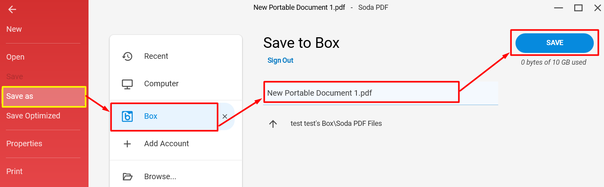Select the Recent clock icon
604x187 pixels.
(127, 56)
